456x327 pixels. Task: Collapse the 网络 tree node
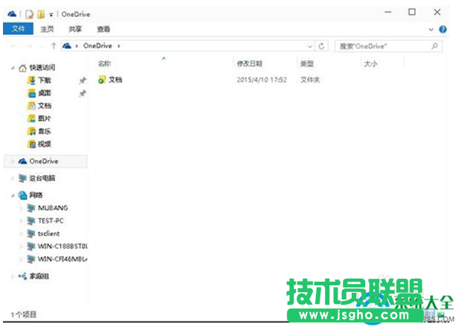pos(13,195)
